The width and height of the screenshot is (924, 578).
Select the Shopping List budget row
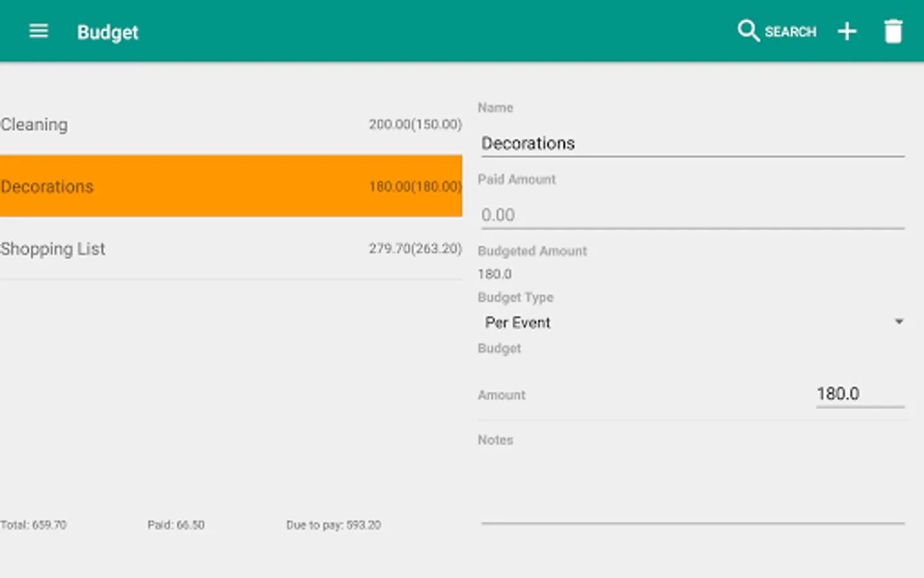click(x=231, y=249)
